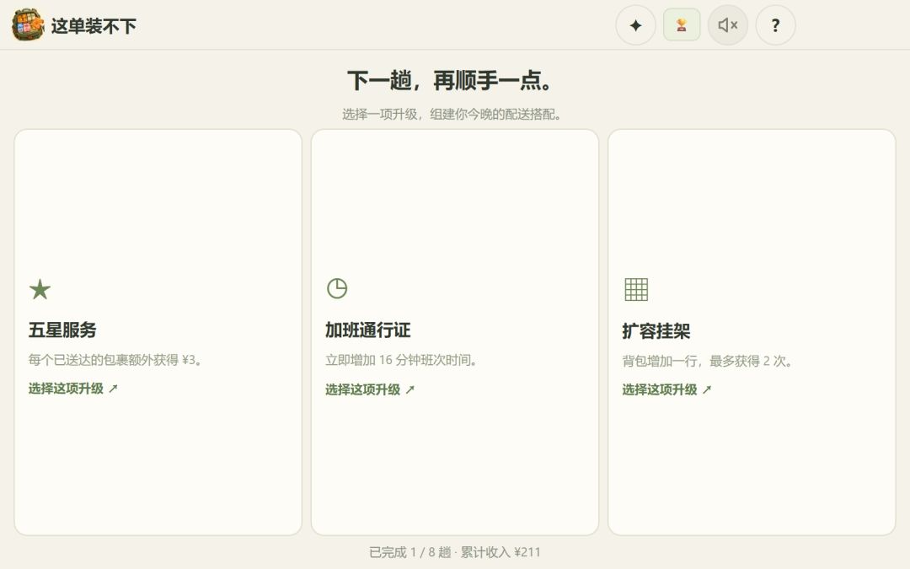Viewport: 910px width, 569px height.
Task: Click the grid icon on 扩容挂架 card
Action: point(636,289)
